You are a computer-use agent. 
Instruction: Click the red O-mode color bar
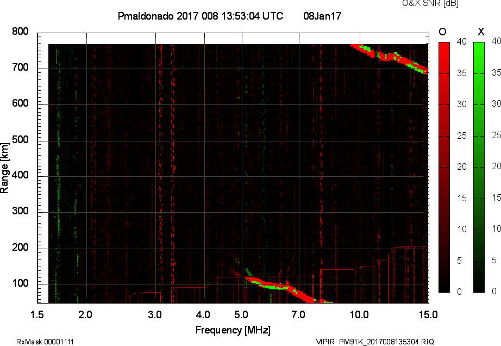click(444, 167)
